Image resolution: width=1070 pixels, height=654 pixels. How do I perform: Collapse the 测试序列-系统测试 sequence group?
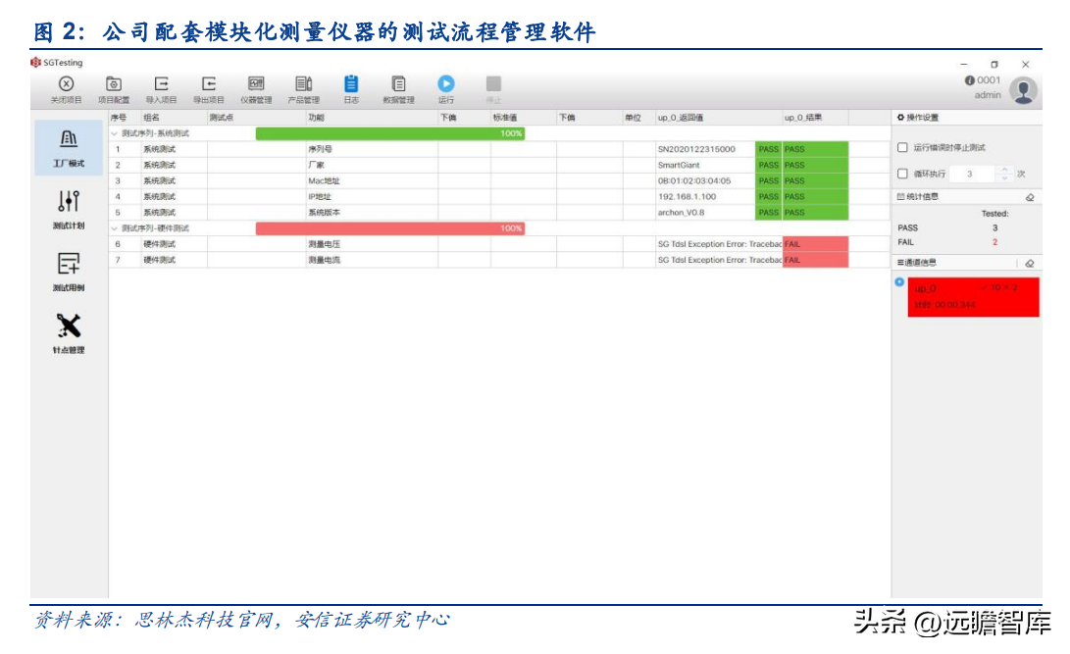(114, 133)
